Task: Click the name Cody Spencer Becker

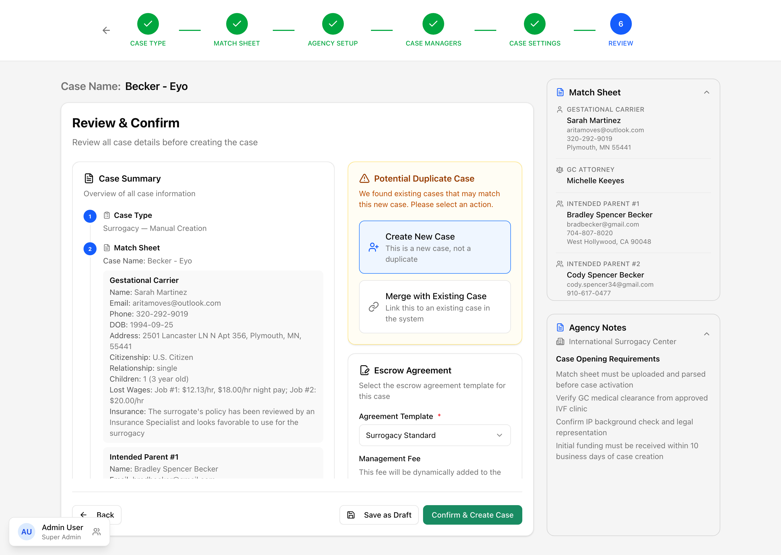Action: click(x=605, y=275)
